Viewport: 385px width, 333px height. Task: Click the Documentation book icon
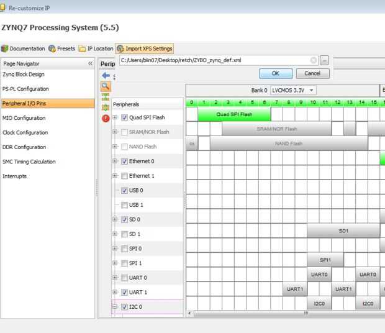point(4,48)
